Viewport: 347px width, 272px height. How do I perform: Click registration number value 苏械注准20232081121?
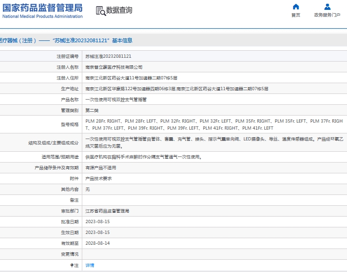[108, 56]
